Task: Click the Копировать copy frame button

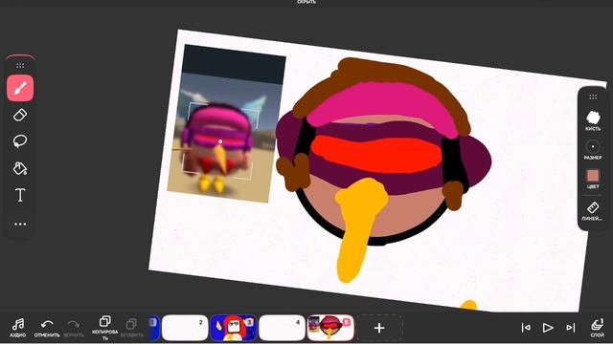Action: [104, 328]
